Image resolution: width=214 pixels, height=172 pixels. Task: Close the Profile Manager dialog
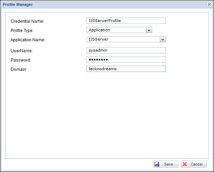[209, 4]
